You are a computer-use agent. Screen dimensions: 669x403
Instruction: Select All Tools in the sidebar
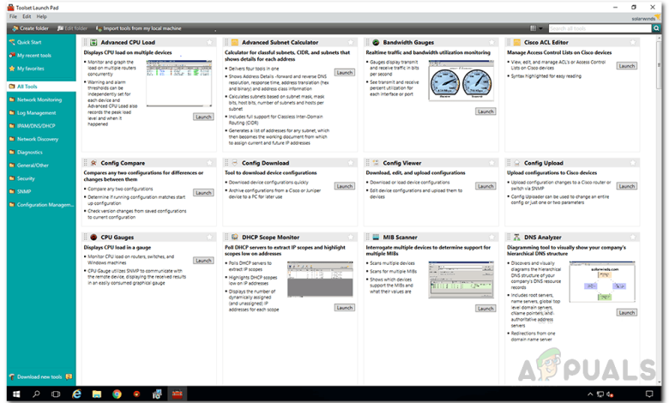pyautogui.click(x=41, y=86)
